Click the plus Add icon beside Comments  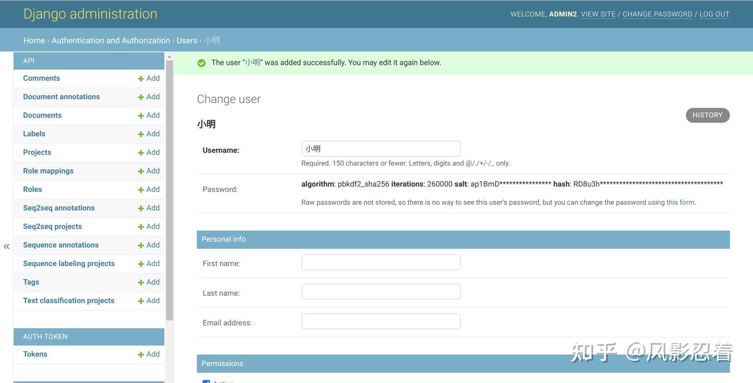click(141, 78)
